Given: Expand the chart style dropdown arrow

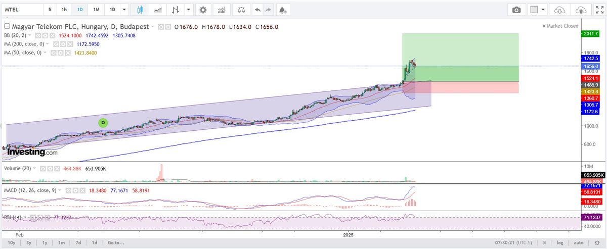Looking at the screenshot, I should tap(189, 10).
